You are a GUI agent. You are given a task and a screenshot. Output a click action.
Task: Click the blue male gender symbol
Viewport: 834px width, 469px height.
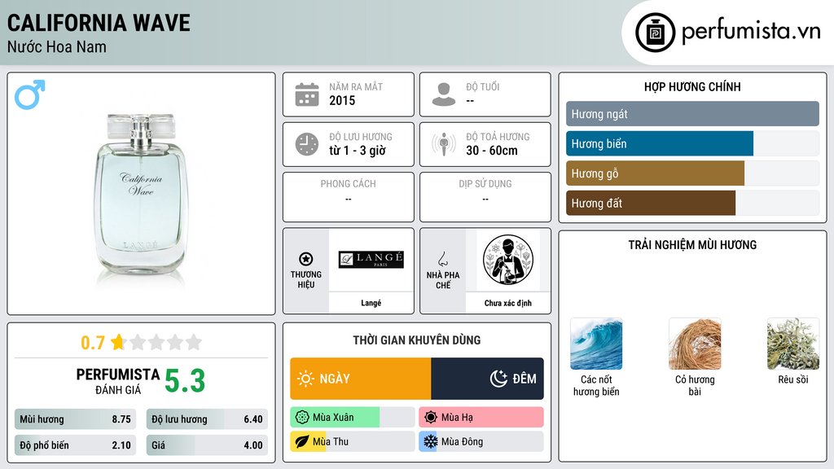click(x=30, y=94)
